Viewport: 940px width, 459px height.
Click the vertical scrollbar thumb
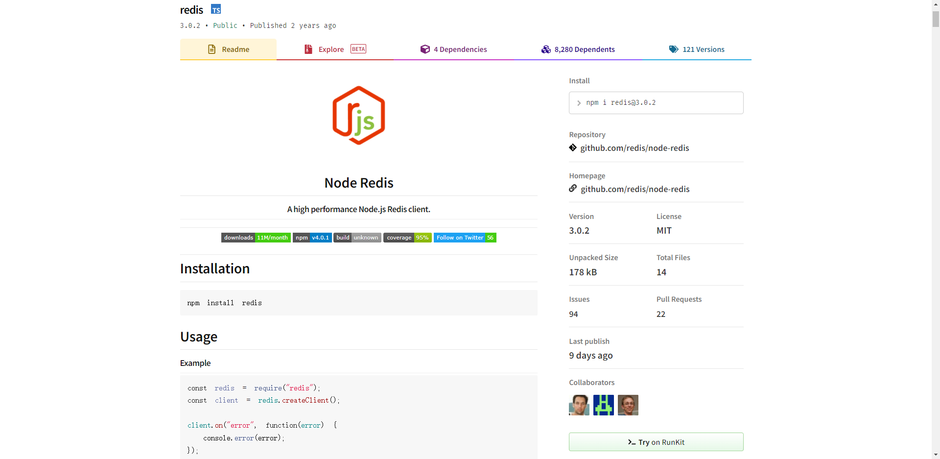(x=936, y=19)
